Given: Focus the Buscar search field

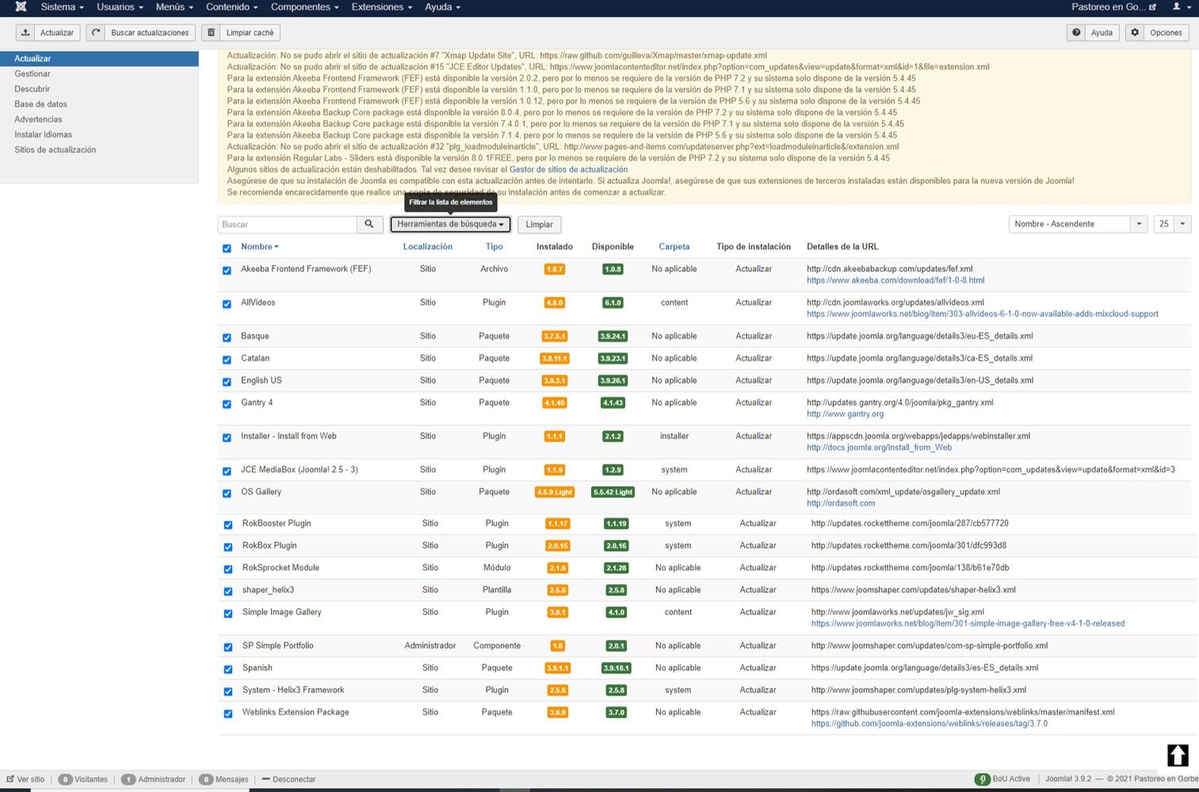Looking at the screenshot, I should coord(287,224).
